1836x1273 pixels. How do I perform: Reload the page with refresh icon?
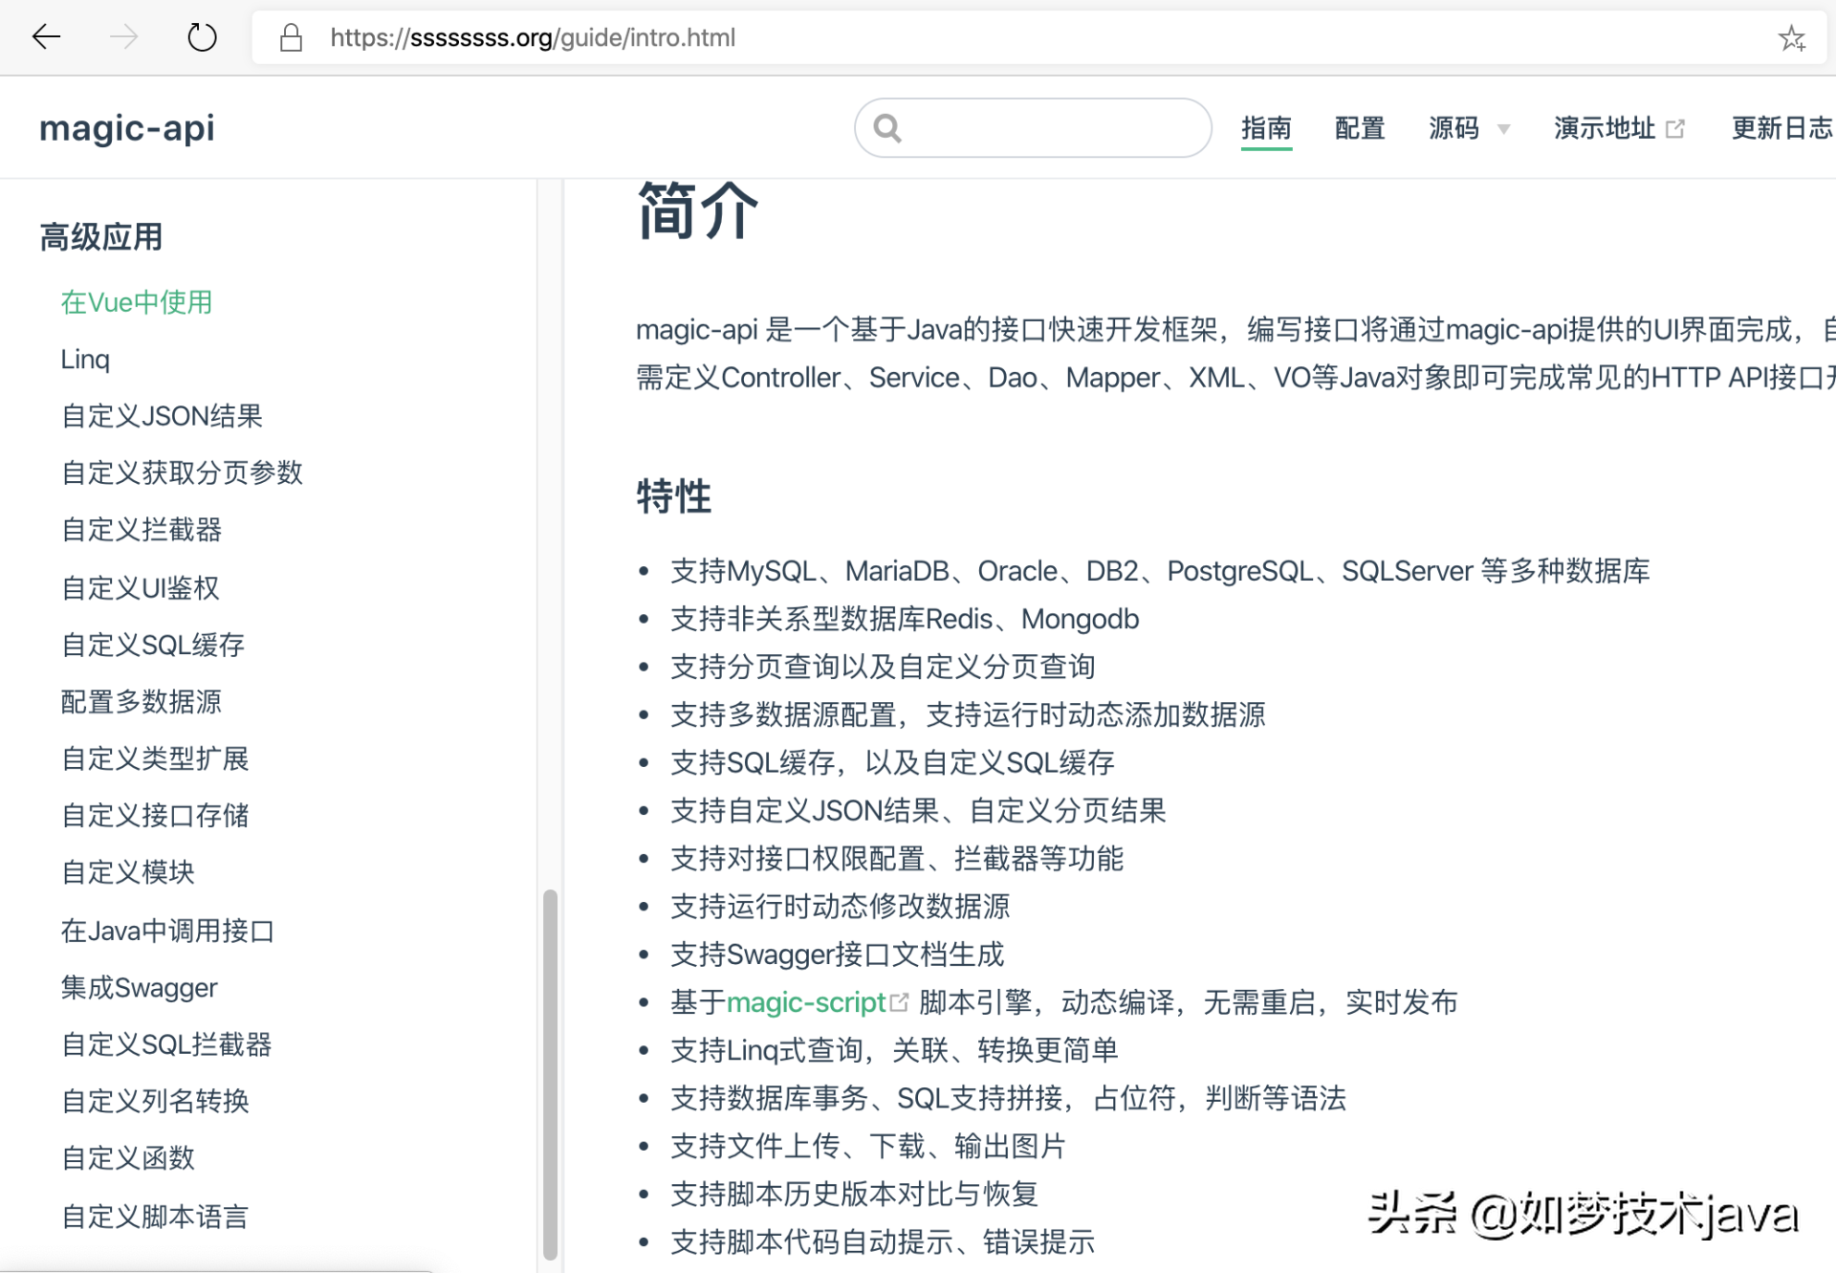tap(202, 37)
